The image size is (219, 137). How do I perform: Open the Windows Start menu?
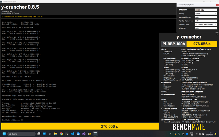coord(4,134)
